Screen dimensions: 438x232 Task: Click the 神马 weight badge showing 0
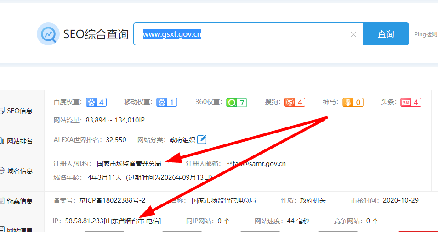tap(353, 103)
